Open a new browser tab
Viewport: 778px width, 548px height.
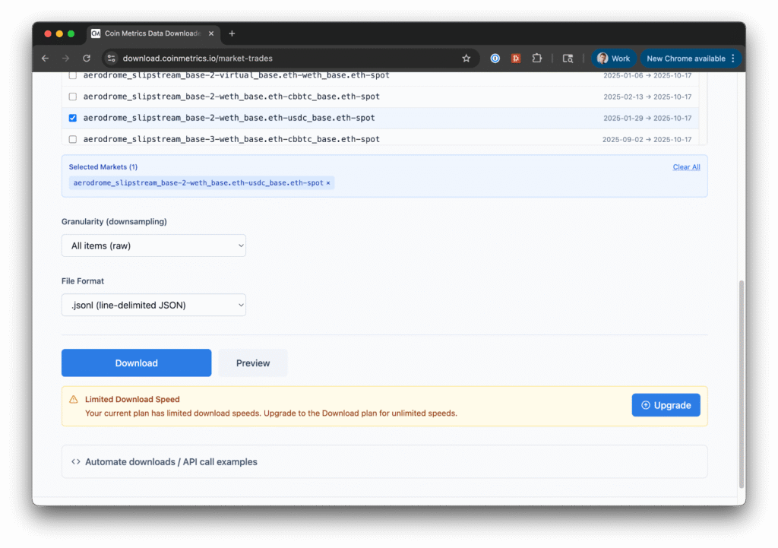pos(232,33)
